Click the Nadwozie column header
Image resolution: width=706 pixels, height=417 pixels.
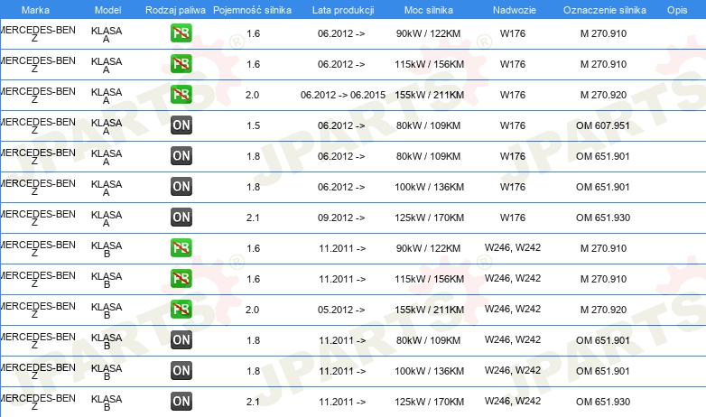(x=515, y=10)
